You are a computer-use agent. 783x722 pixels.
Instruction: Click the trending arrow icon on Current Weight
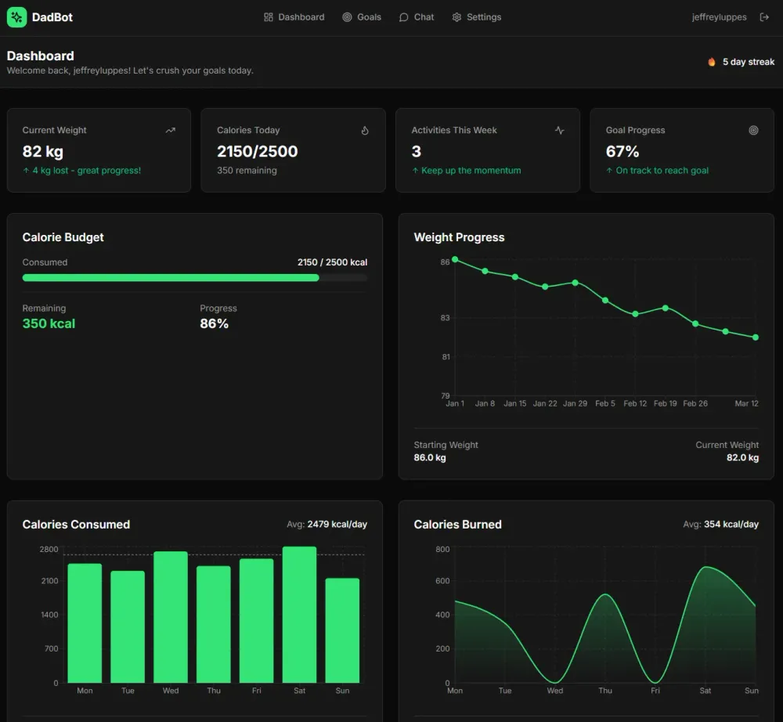pyautogui.click(x=170, y=130)
